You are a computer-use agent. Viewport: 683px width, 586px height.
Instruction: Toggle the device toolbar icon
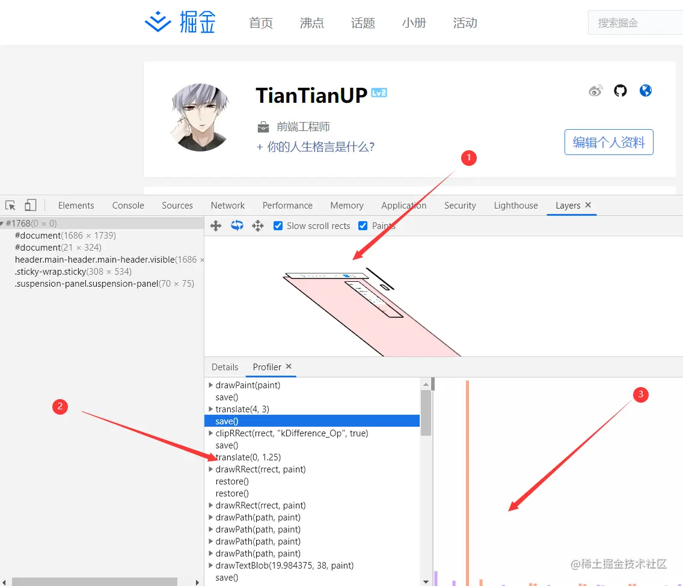point(30,205)
